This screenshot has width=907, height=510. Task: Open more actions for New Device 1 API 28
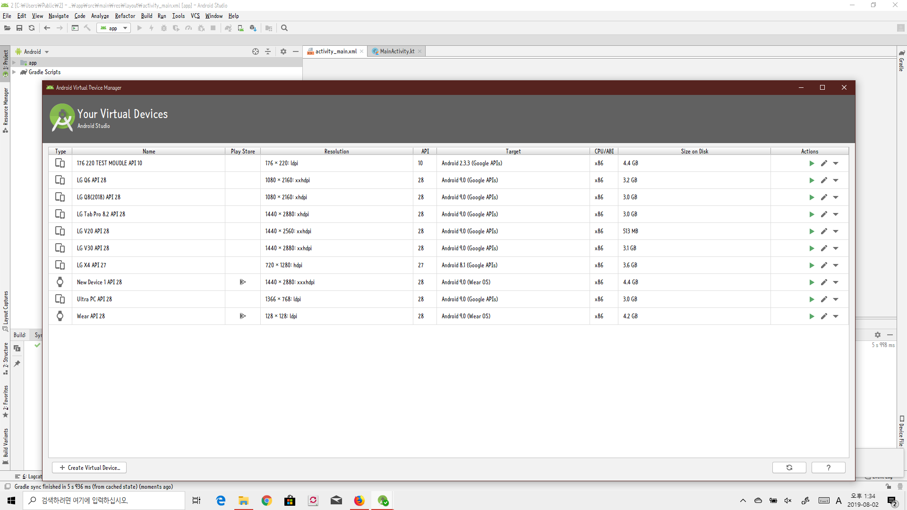(x=836, y=282)
